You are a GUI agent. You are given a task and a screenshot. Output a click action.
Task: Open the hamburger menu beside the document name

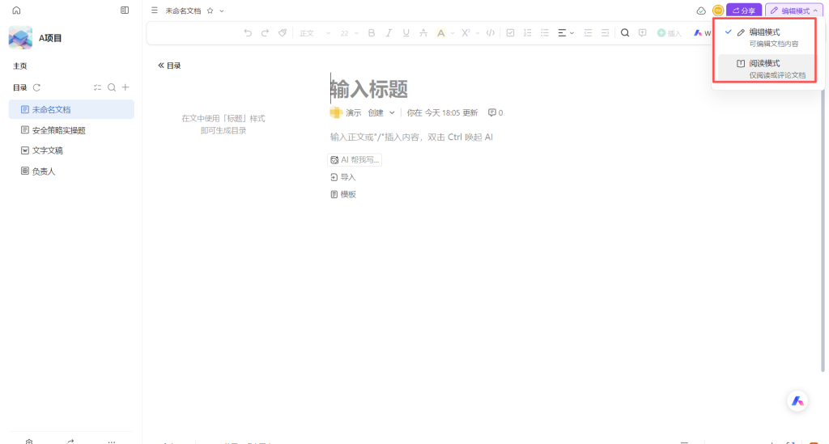155,10
